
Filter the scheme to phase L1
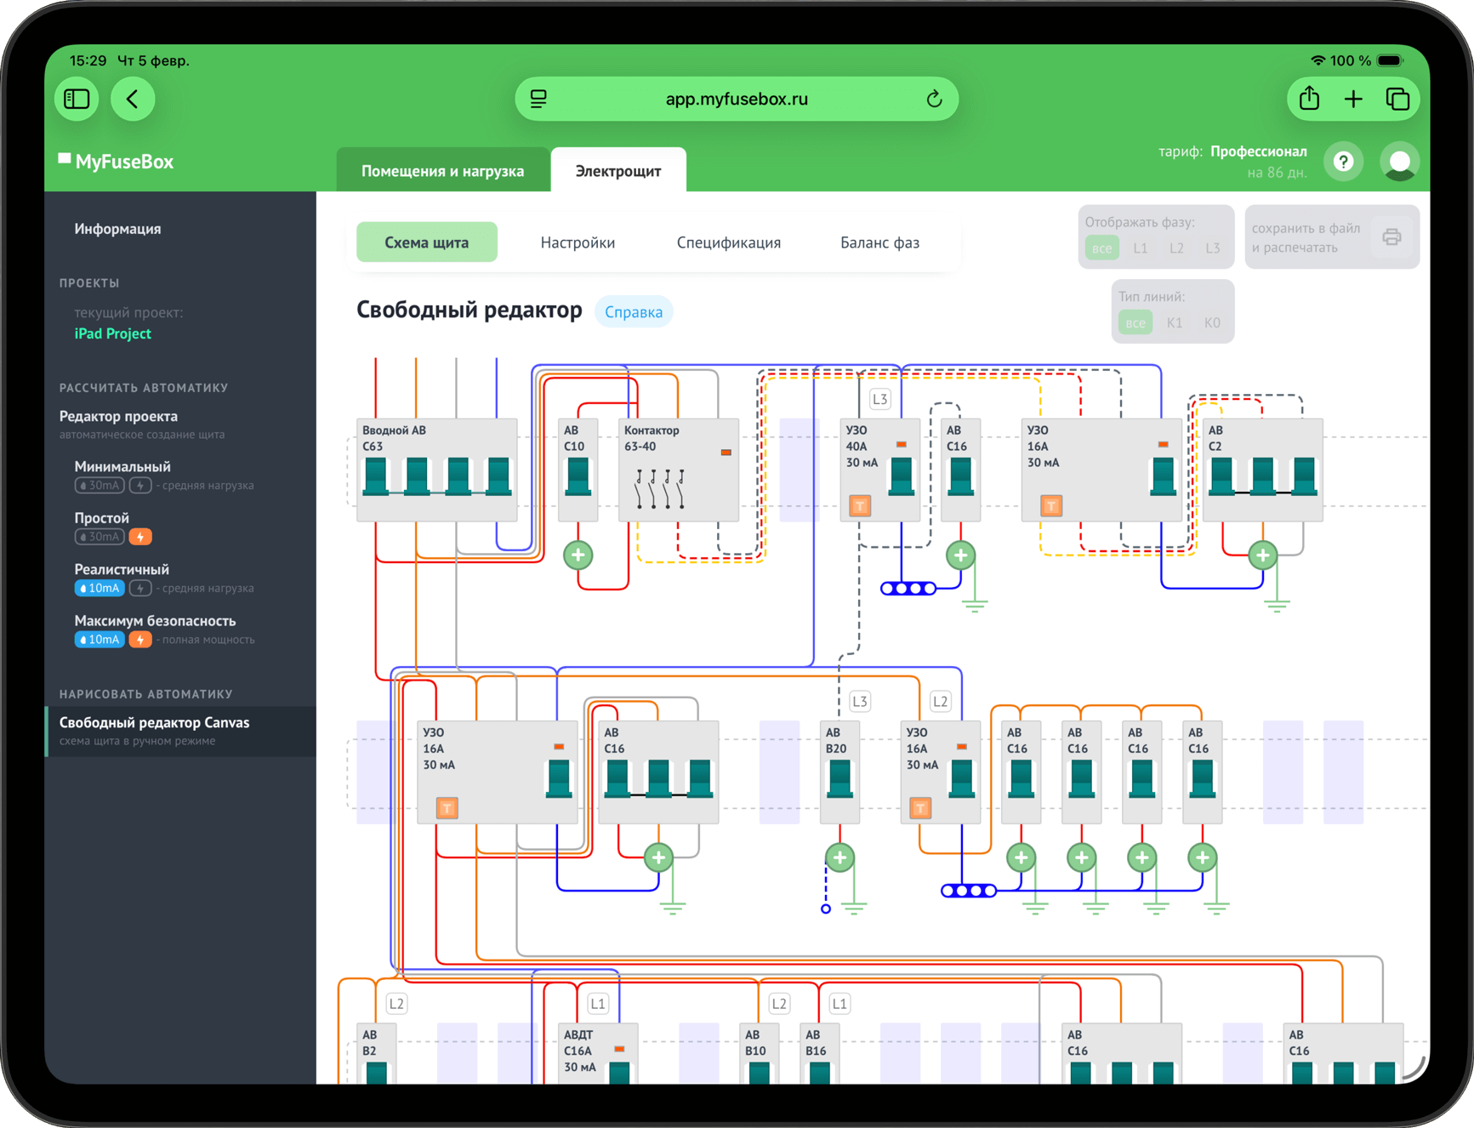[x=1141, y=248]
